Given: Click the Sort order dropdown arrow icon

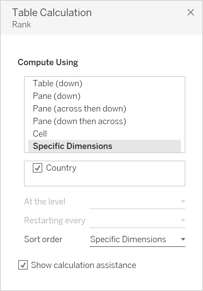Looking at the screenshot, I should (183, 239).
